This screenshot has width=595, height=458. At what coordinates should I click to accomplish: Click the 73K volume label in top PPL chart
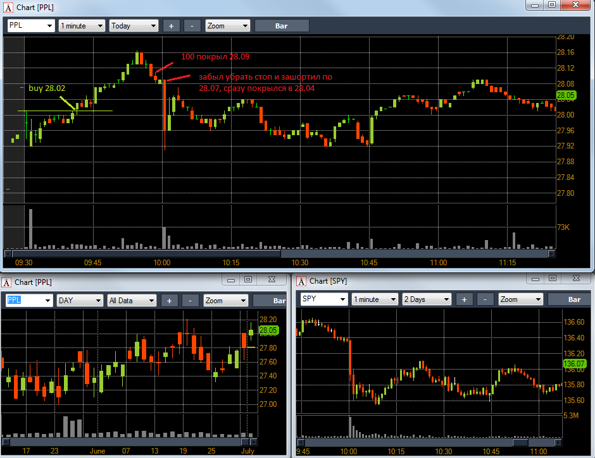563,227
